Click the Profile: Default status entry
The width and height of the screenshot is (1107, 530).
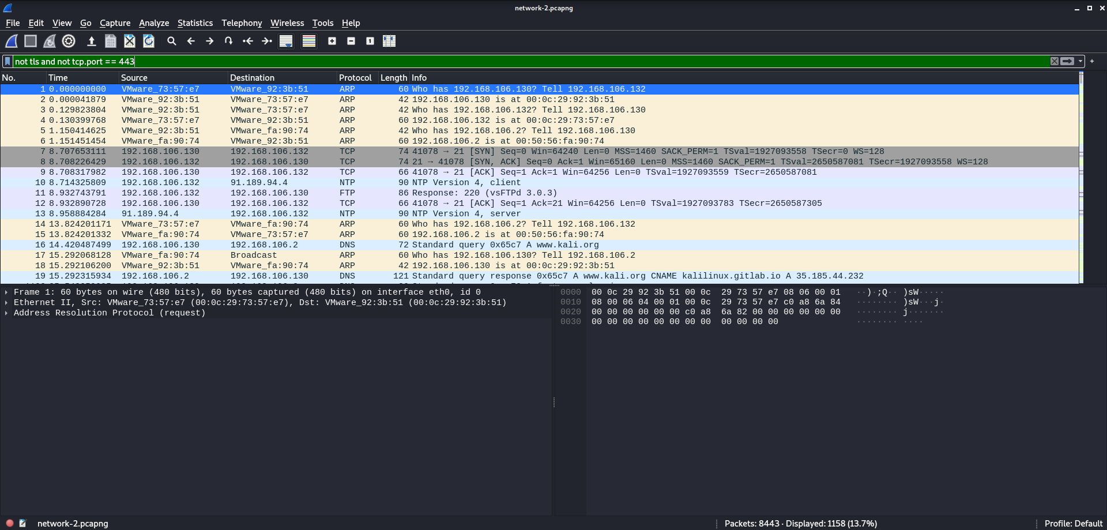[1073, 523]
